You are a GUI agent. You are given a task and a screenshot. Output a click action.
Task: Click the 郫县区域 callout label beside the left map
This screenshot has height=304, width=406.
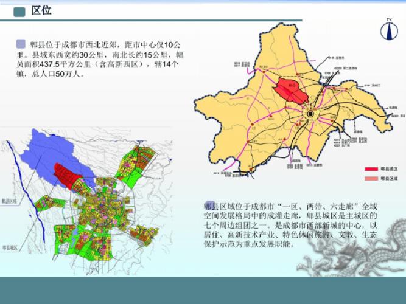[10, 201]
